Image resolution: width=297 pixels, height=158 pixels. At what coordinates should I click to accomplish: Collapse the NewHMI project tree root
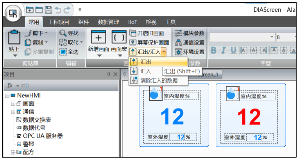point(7,96)
